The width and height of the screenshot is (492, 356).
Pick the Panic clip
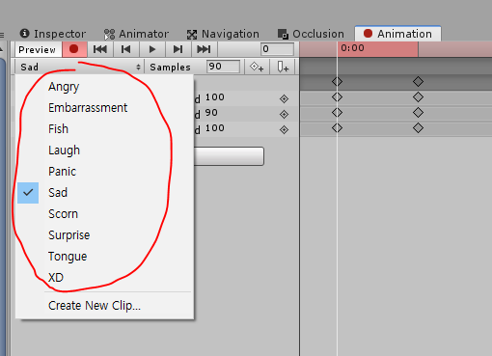point(104,172)
